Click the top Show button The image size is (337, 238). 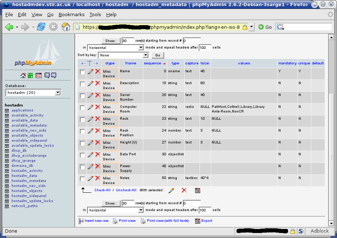tap(111, 41)
